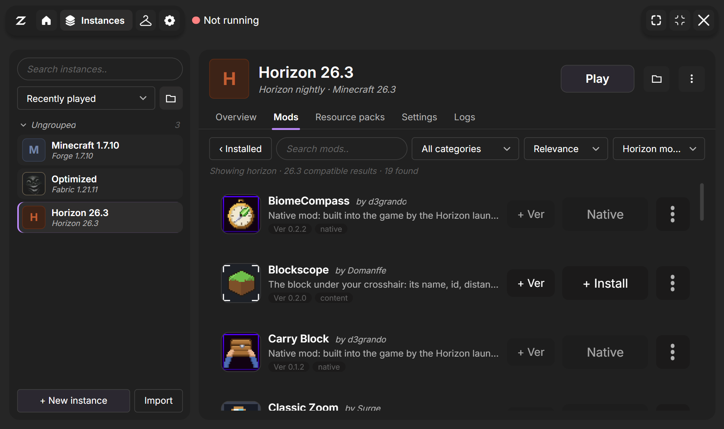Screen dimensions: 724x429
Task: Open the Instances section in top bar
Action: point(96,20)
